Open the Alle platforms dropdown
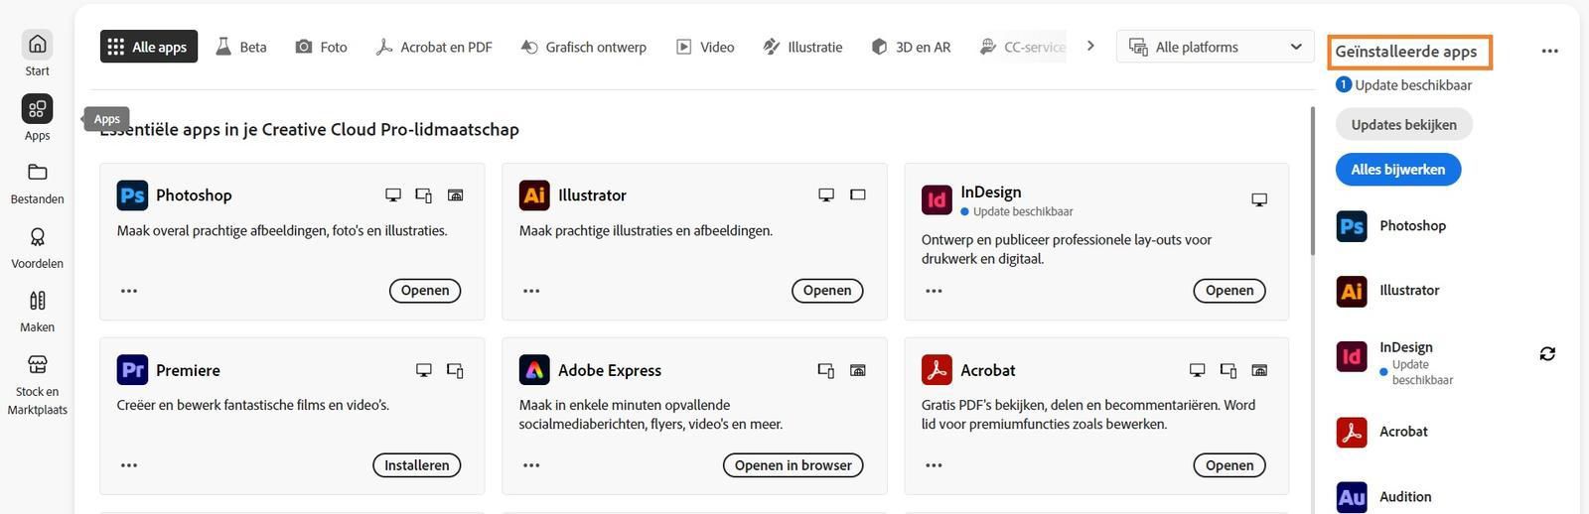 tap(1216, 47)
